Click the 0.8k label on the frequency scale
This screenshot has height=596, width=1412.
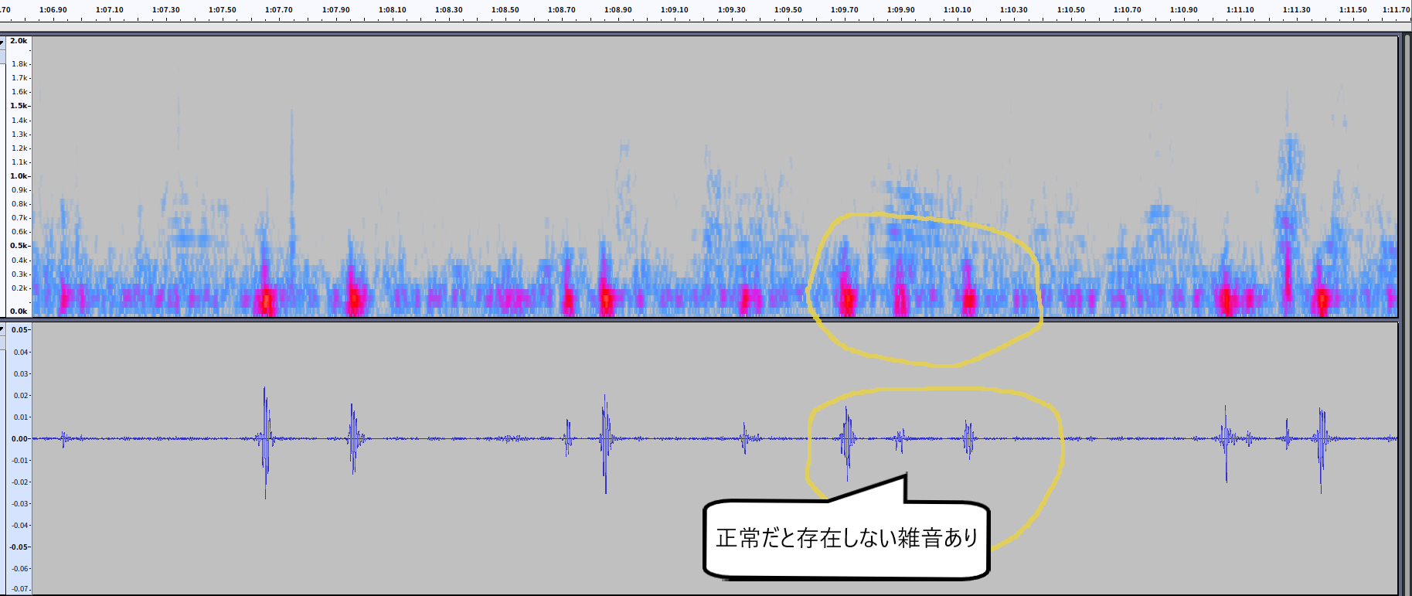[19, 204]
